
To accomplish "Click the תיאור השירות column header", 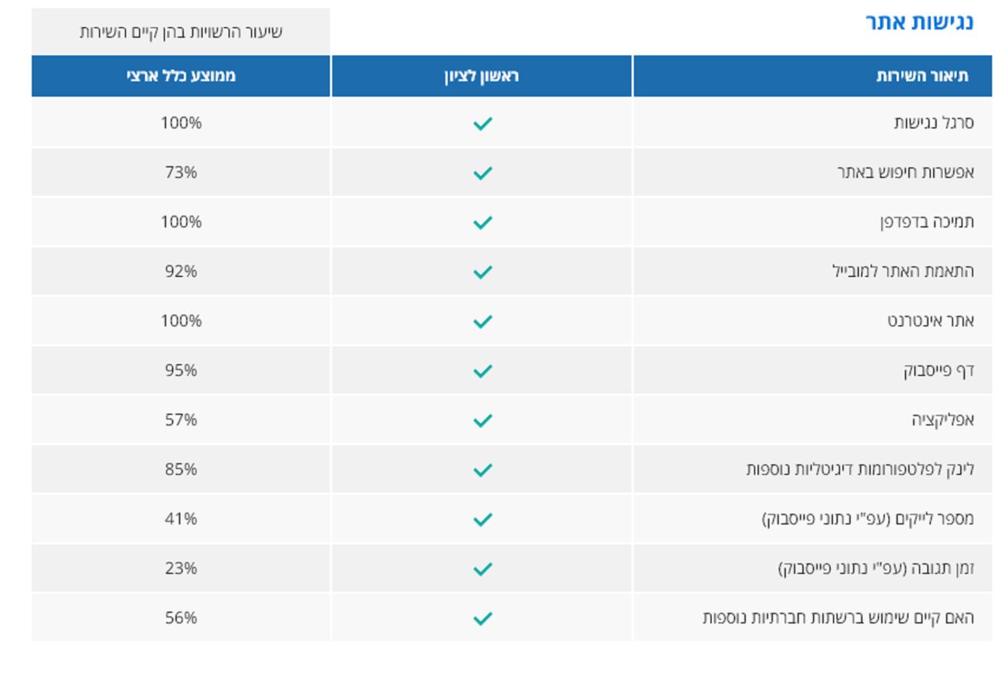I will [922, 77].
